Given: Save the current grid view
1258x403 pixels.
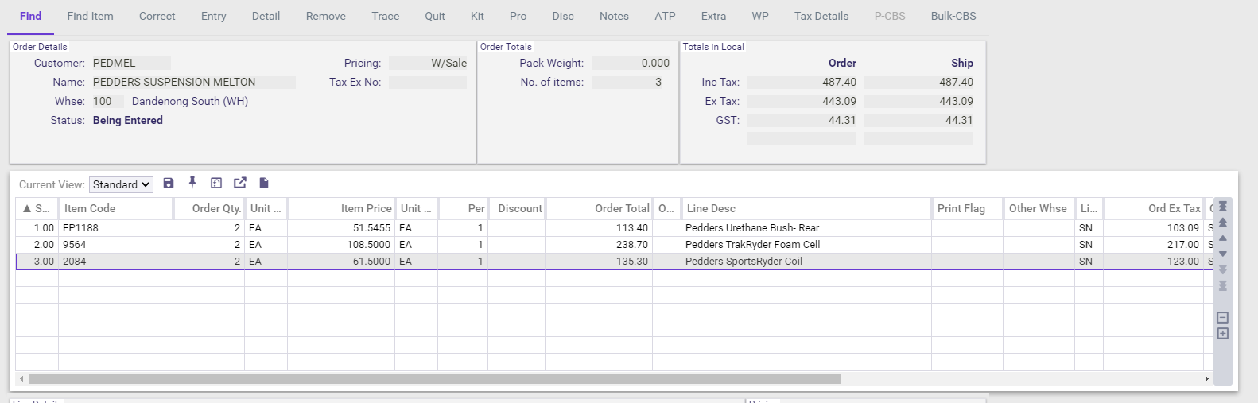Looking at the screenshot, I should tap(169, 183).
